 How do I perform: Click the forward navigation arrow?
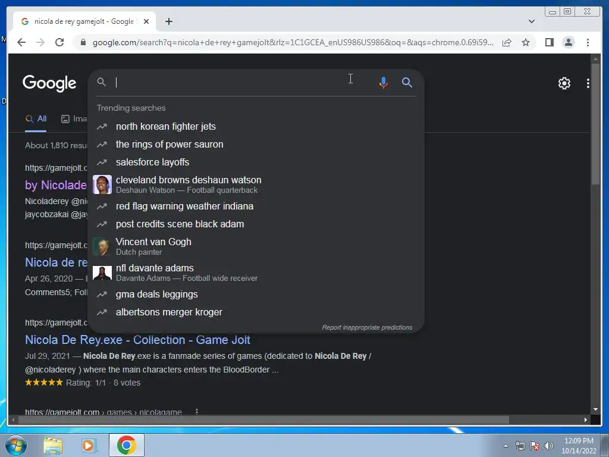(x=40, y=42)
